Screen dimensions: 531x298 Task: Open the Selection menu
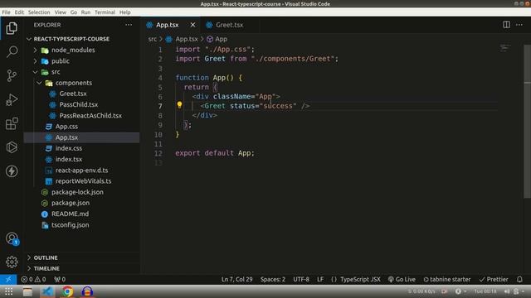[x=39, y=12]
